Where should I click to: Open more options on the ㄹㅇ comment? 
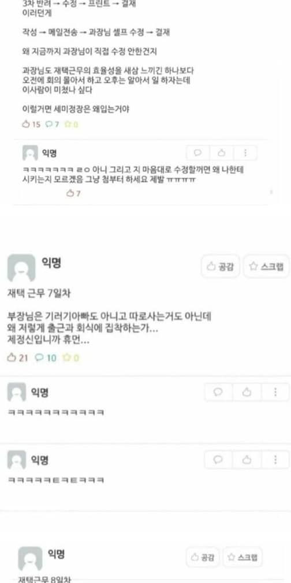click(245, 153)
